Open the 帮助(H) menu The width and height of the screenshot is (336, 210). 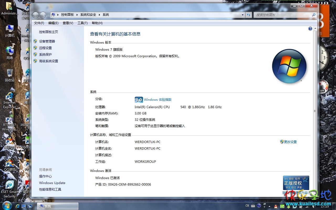click(x=97, y=23)
